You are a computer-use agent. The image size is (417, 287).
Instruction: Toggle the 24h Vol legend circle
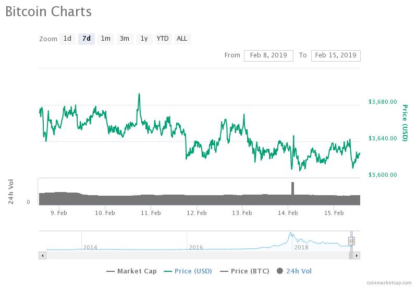(280, 271)
